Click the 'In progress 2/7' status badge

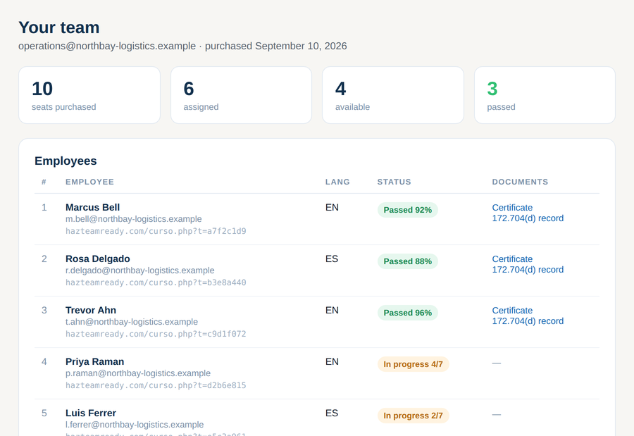point(414,416)
